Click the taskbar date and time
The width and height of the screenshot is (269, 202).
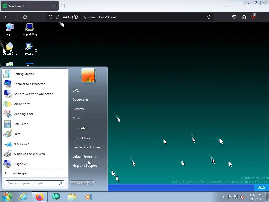[x=256, y=197]
